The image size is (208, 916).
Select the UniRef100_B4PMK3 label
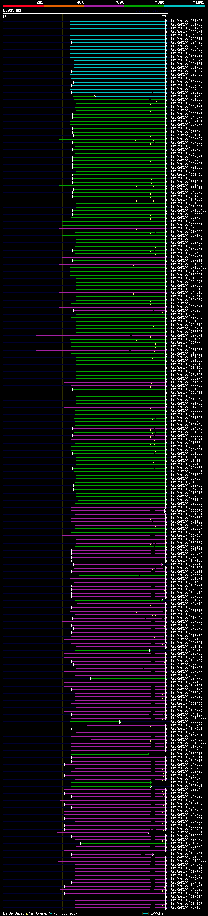(x=187, y=586)
